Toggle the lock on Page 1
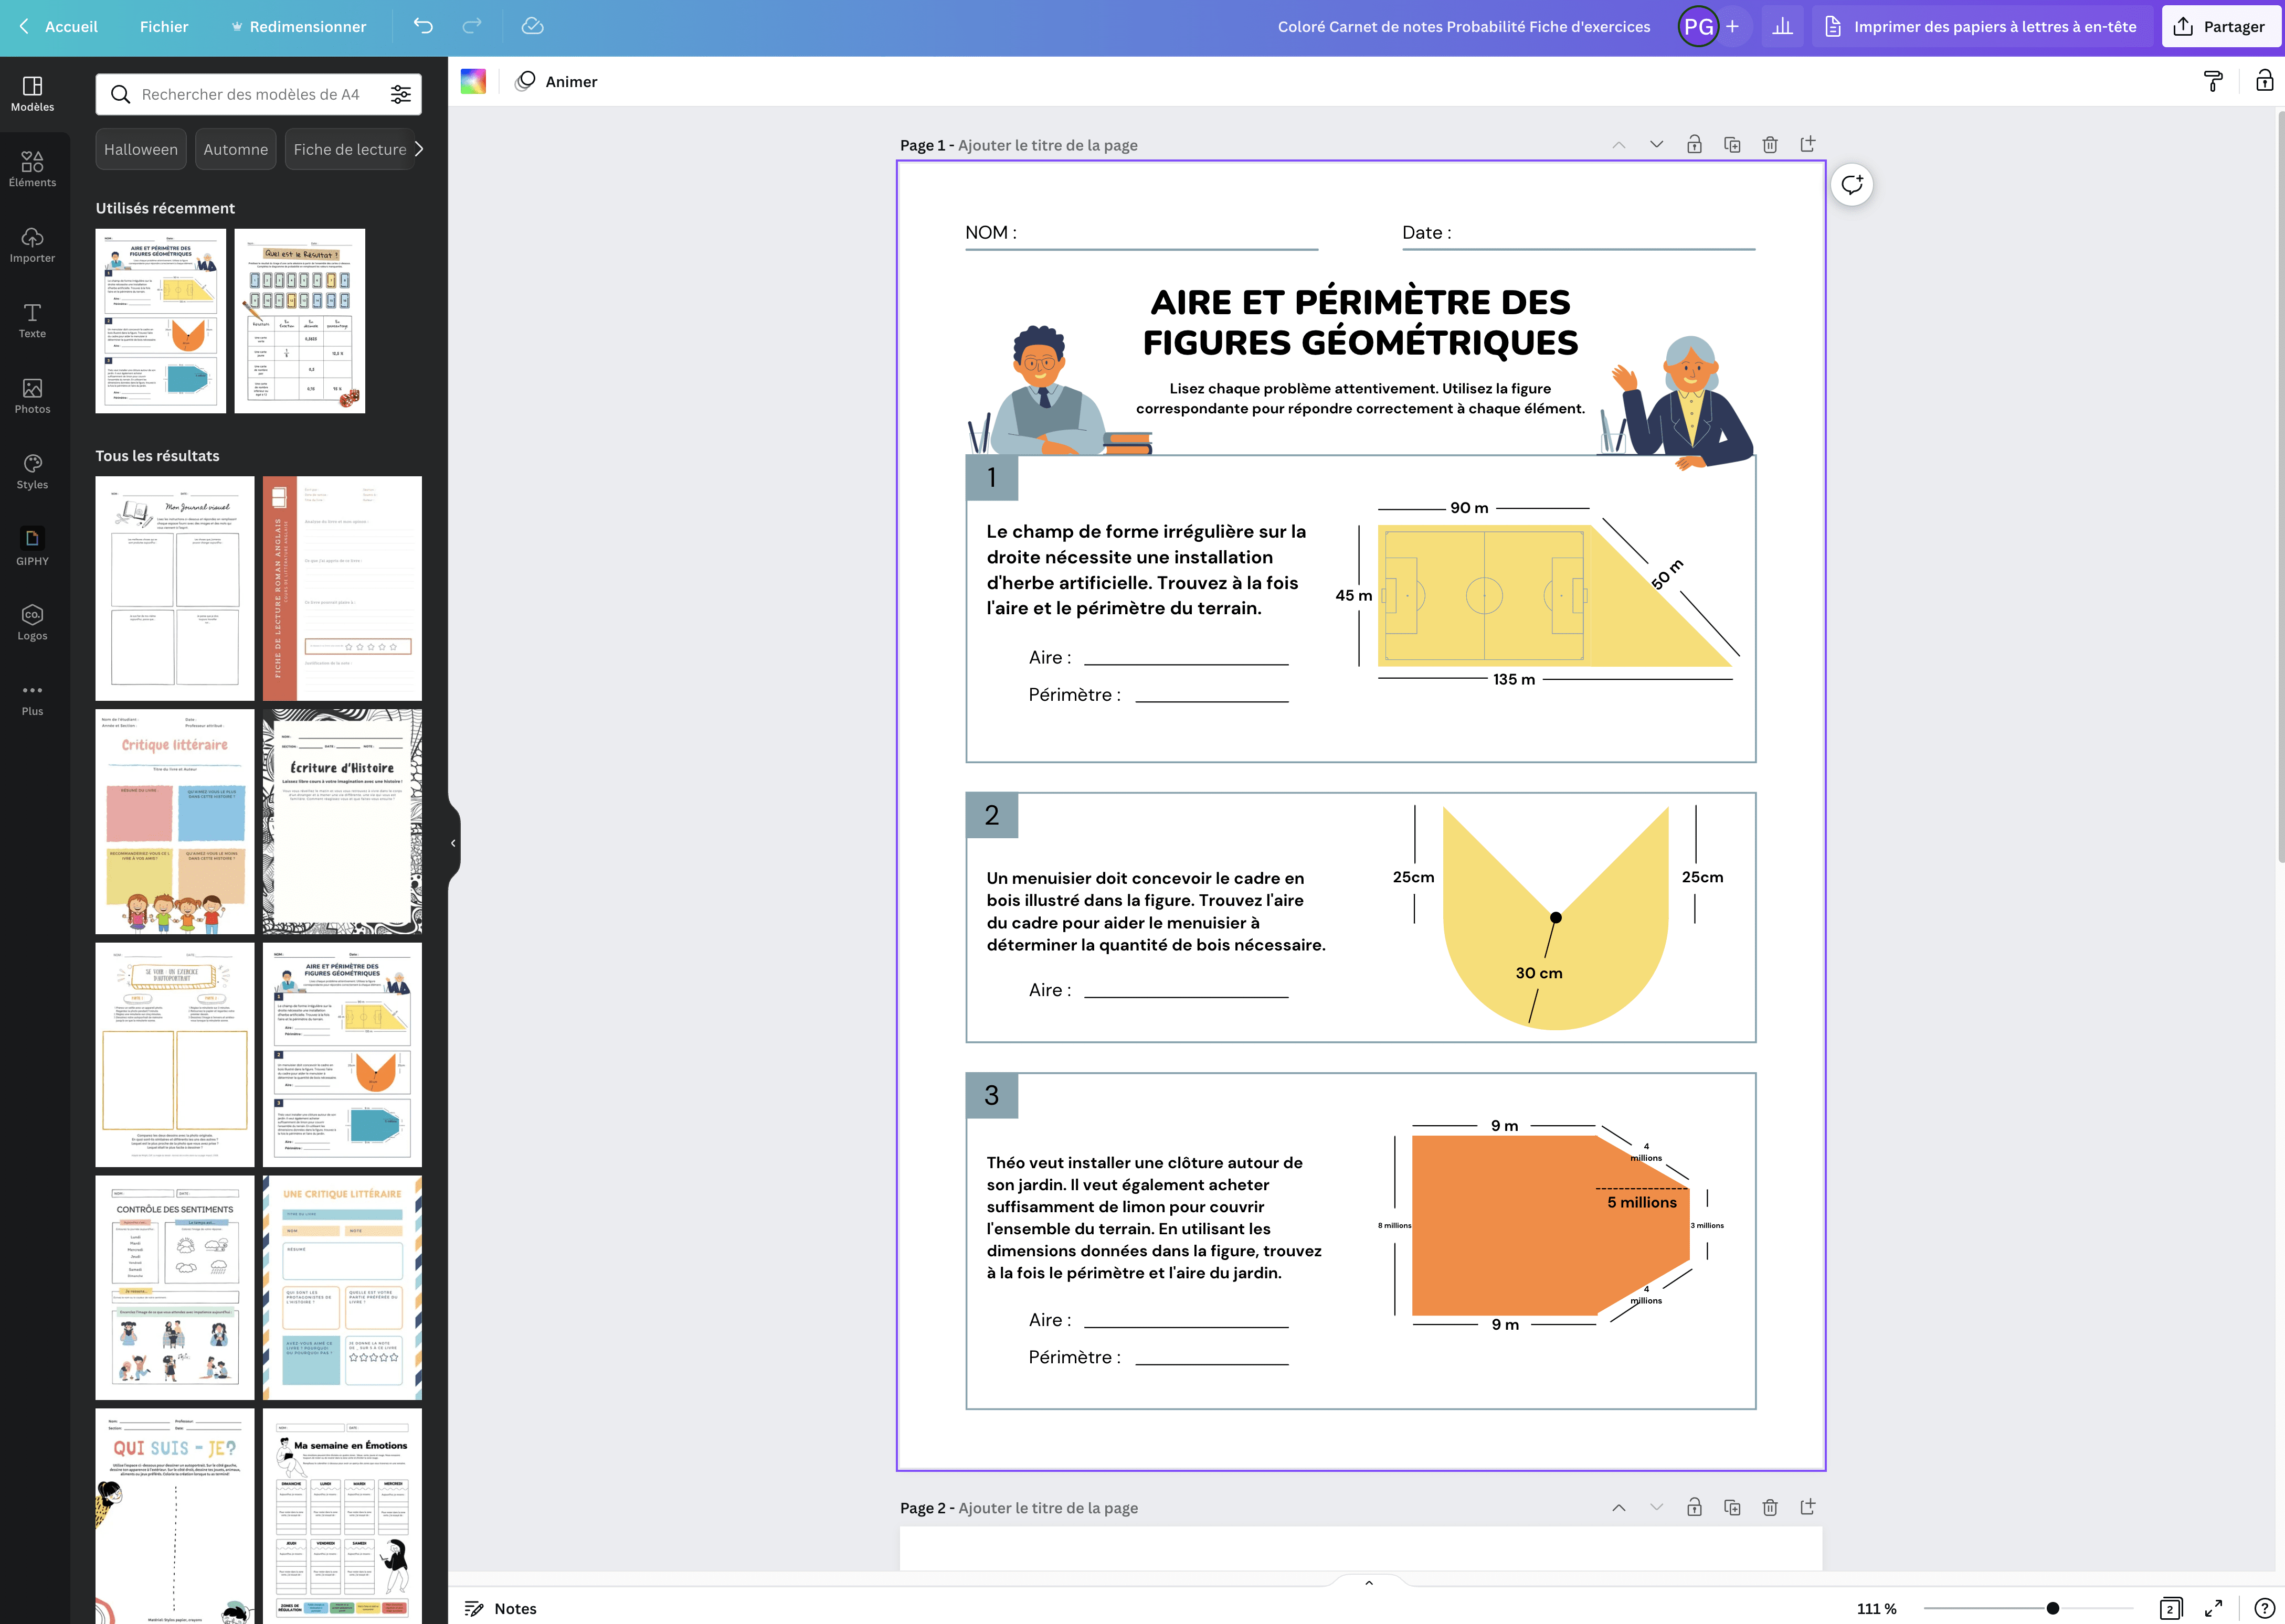 [x=1694, y=144]
